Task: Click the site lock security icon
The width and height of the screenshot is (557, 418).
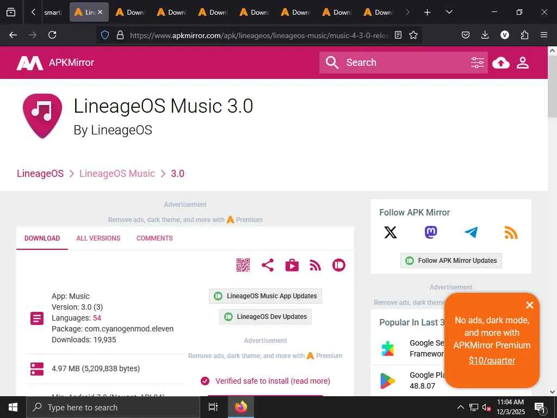Action: point(120,35)
